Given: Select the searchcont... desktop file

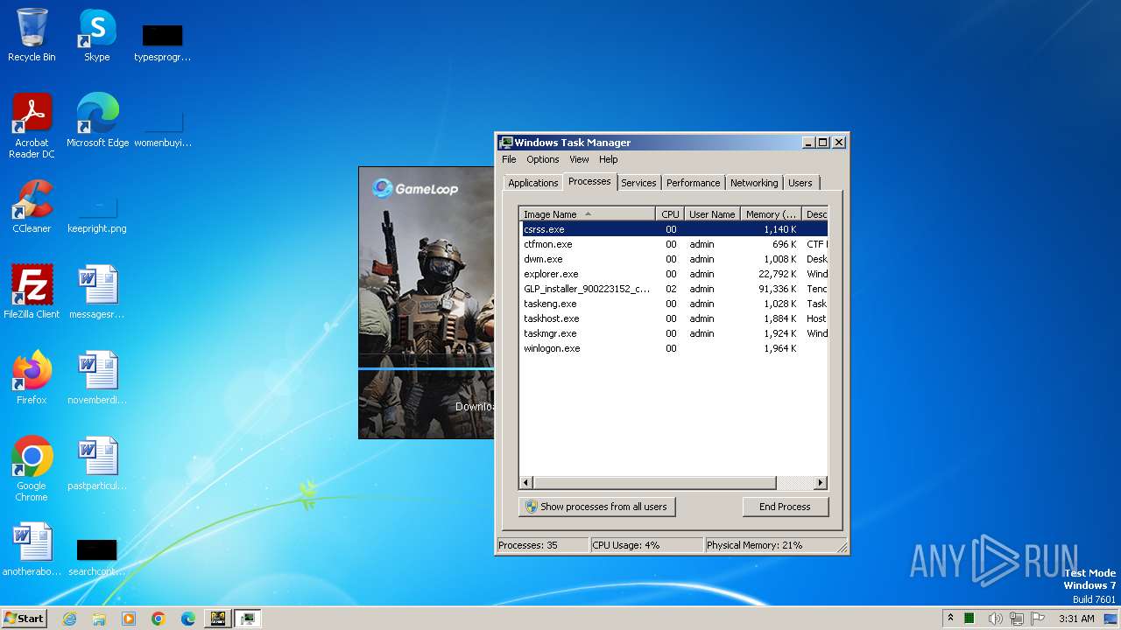Looking at the screenshot, I should click(97, 557).
